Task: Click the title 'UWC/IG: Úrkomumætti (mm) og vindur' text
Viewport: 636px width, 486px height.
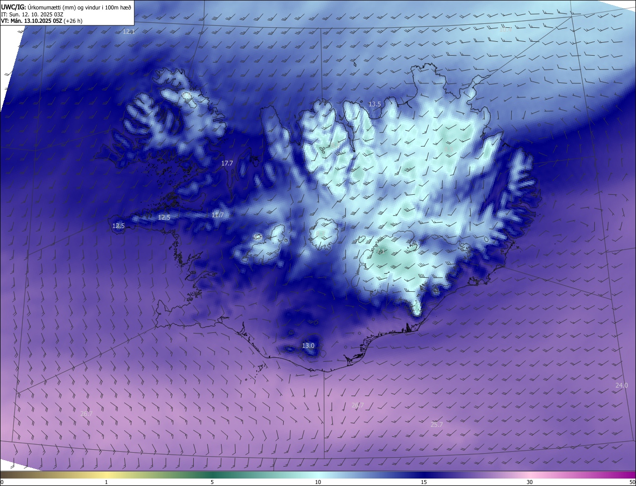Action: [67, 6]
